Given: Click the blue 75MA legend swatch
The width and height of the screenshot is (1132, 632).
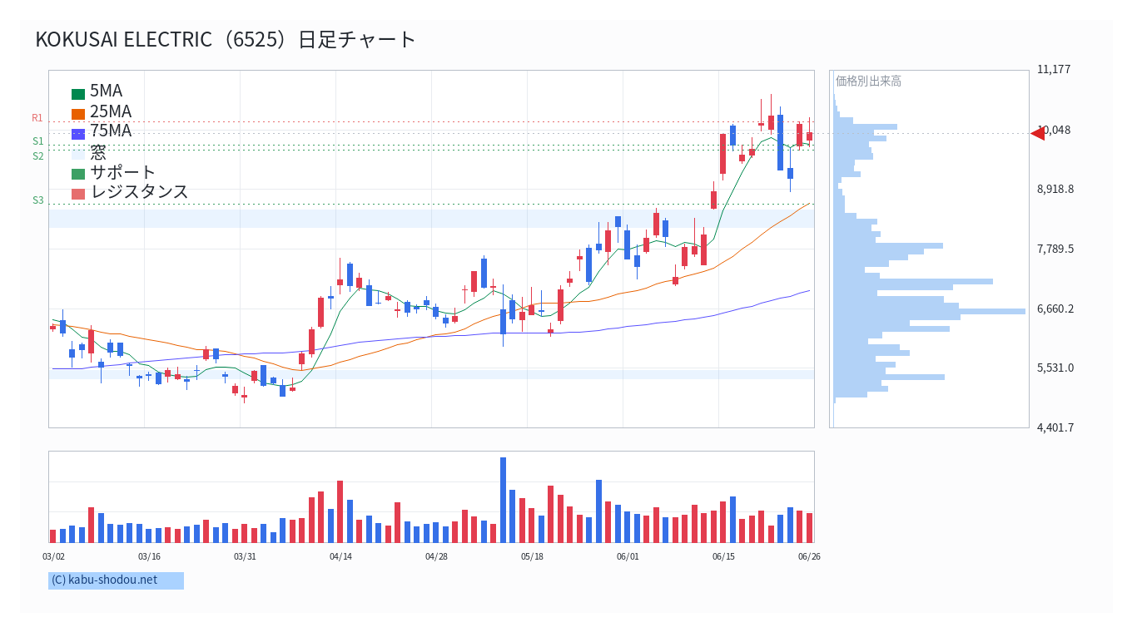Looking at the screenshot, I should pos(78,134).
